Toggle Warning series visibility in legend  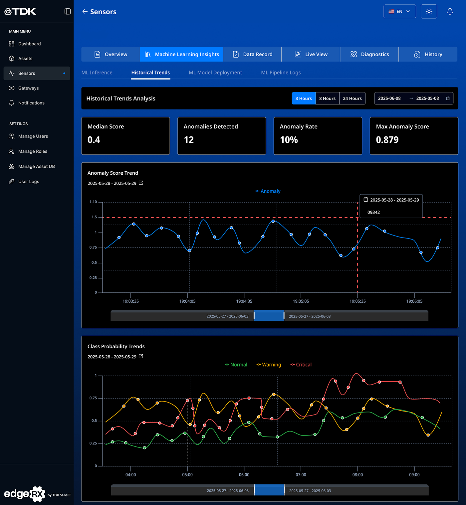[269, 365]
